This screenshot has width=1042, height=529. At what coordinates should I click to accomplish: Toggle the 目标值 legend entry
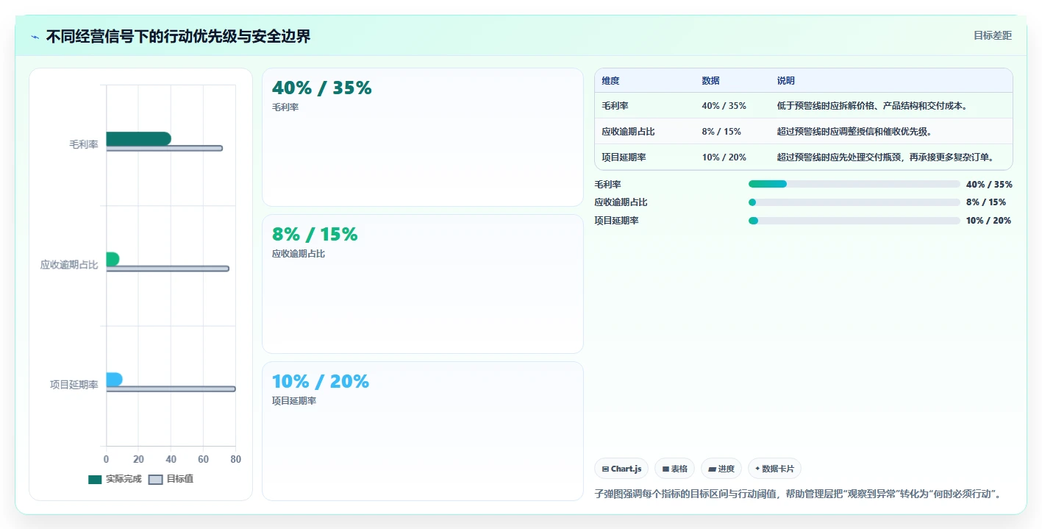coord(171,479)
